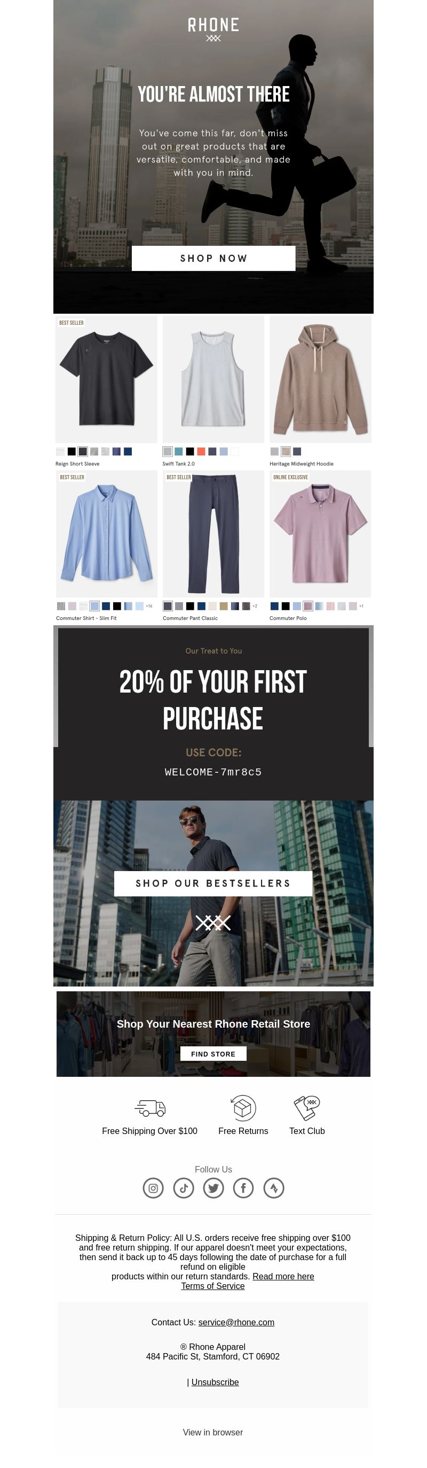This screenshot has width=427, height=1468.
Task: Open the Facebook social icon
Action: (243, 1187)
